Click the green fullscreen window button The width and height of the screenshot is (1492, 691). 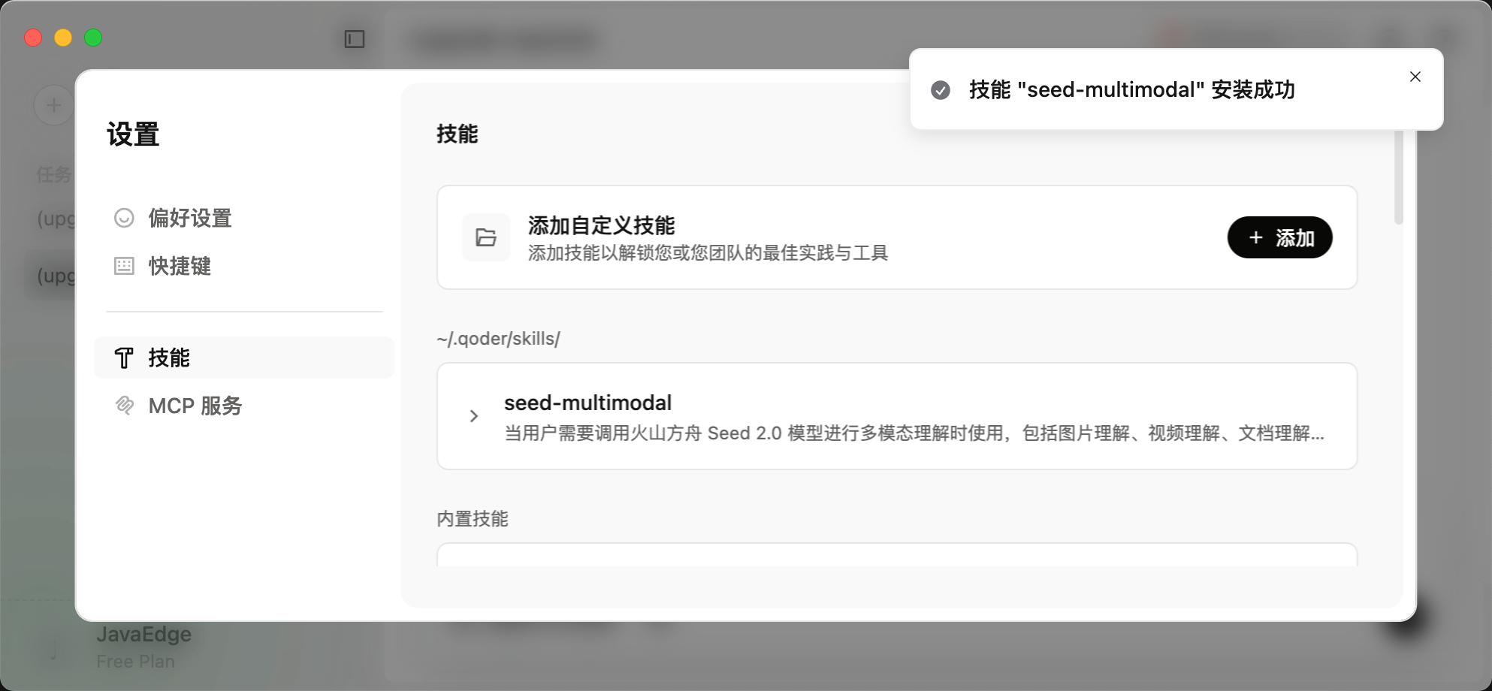[93, 38]
